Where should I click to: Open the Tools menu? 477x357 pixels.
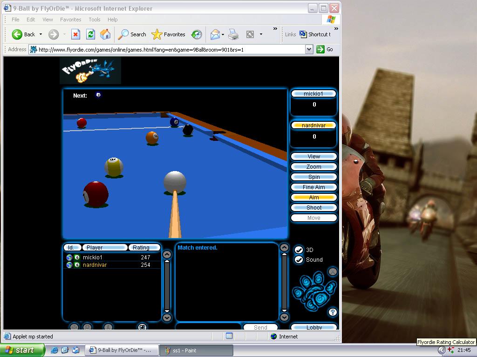(x=94, y=20)
